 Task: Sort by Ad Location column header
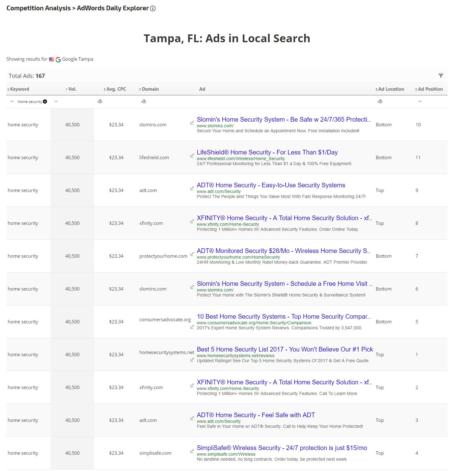click(391, 89)
